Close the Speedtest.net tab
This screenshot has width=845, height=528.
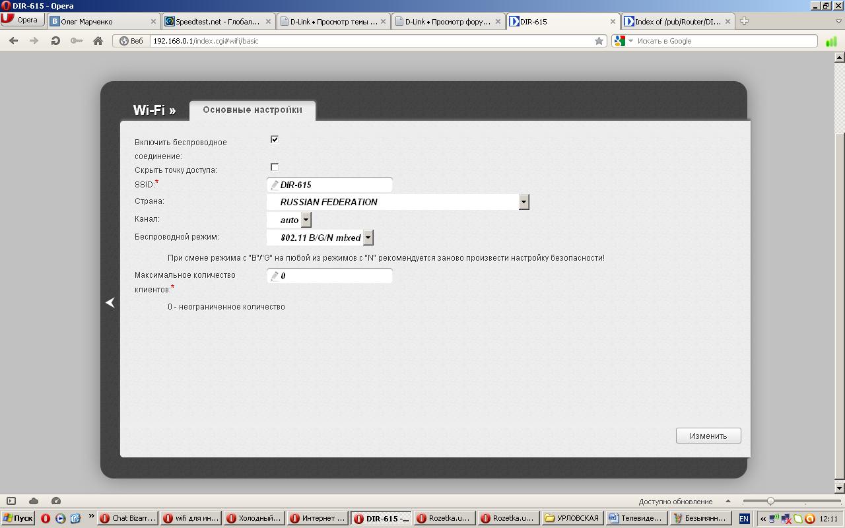(268, 21)
